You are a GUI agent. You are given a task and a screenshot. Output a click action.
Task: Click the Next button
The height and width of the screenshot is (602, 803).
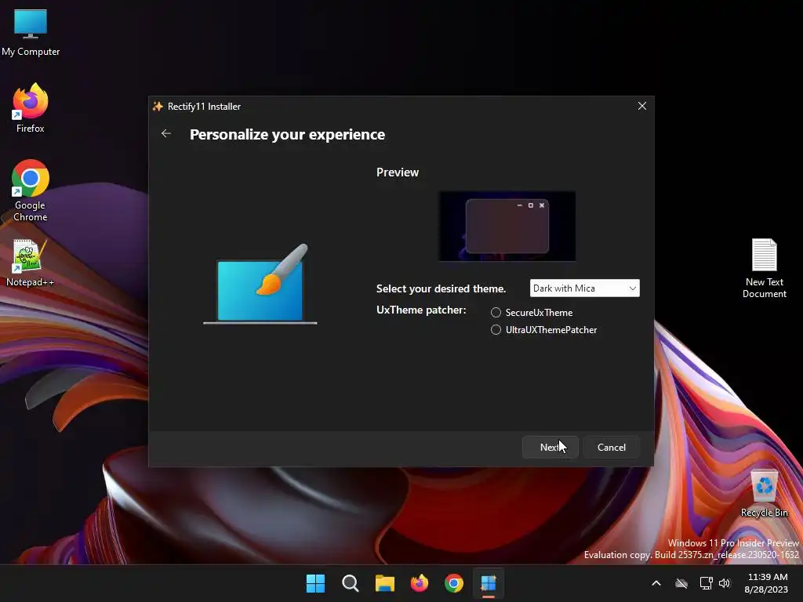pyautogui.click(x=550, y=448)
